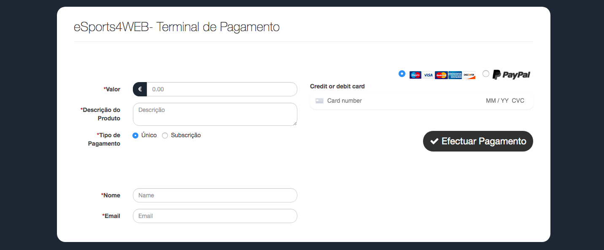Select PayPal payment radio button

[486, 74]
